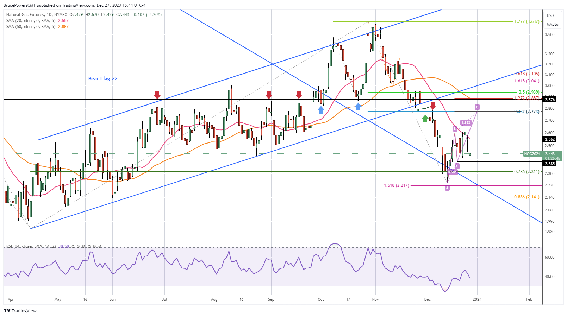
Task: Select the SMA 20 indicator legend
Action: click(31, 21)
